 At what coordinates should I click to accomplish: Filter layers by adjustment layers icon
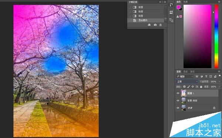pyautogui.click(x=202, y=76)
